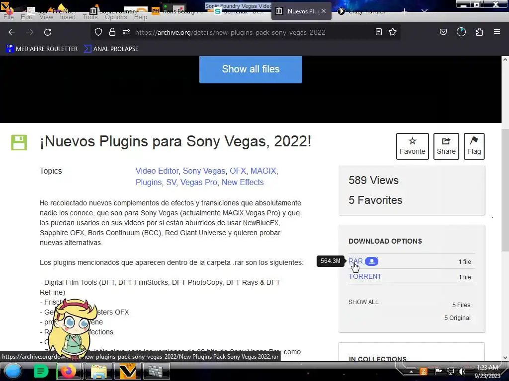Open the SV topic link

point(171,182)
